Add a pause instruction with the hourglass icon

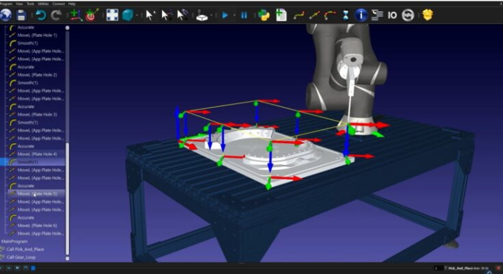coord(346,15)
